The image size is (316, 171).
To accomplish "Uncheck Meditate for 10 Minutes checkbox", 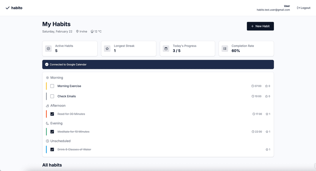I will [52, 132].
